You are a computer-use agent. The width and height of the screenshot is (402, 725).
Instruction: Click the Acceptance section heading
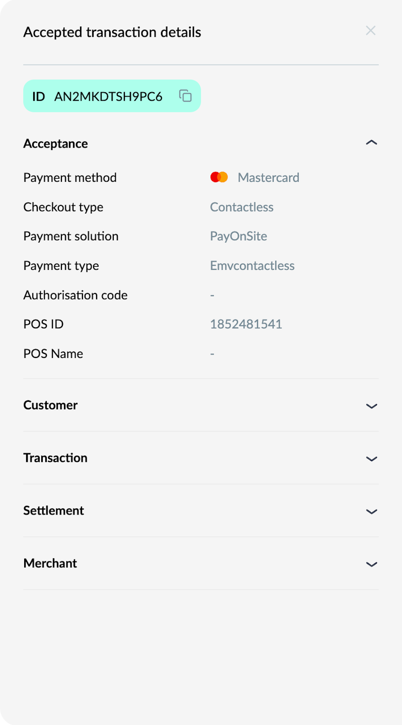pos(55,143)
